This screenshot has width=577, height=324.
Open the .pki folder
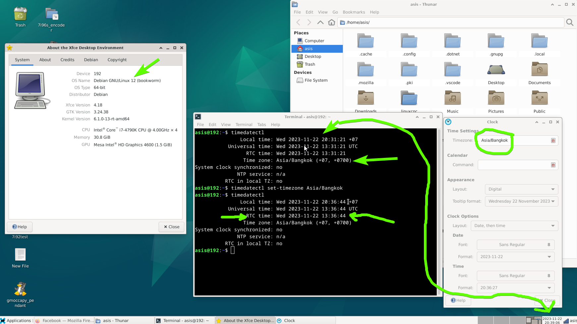coord(409,73)
